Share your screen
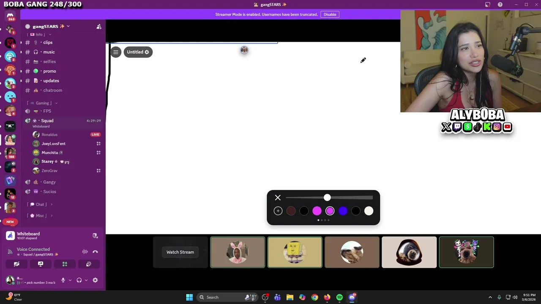Viewport: 541px width, 304px height. 41,264
